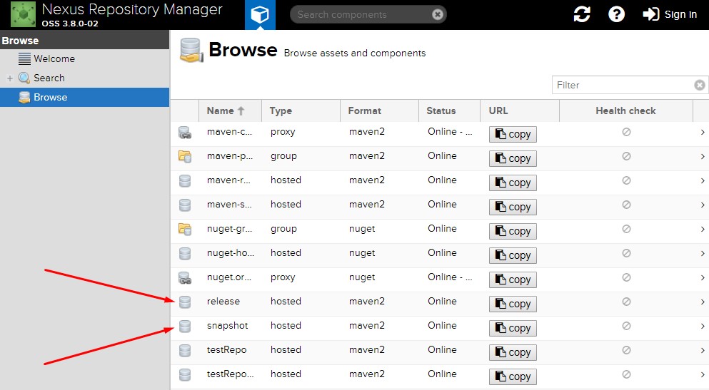The height and width of the screenshot is (390, 709).
Task: Open the help question mark icon
Action: (616, 14)
